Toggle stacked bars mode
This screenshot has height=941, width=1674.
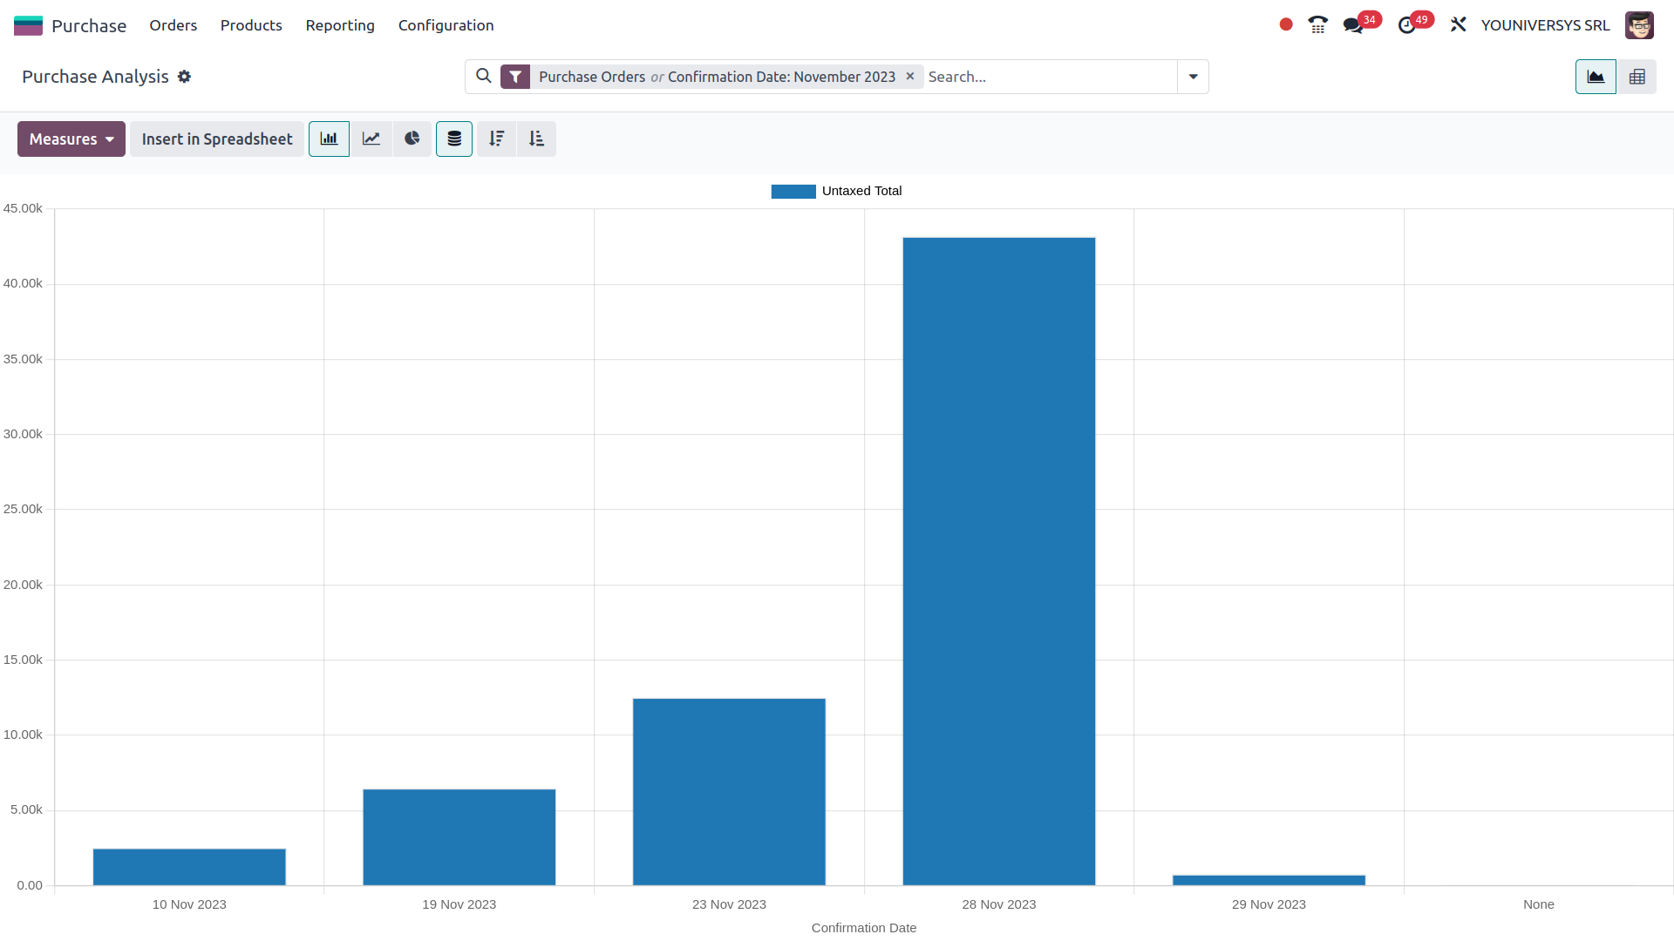click(x=453, y=139)
